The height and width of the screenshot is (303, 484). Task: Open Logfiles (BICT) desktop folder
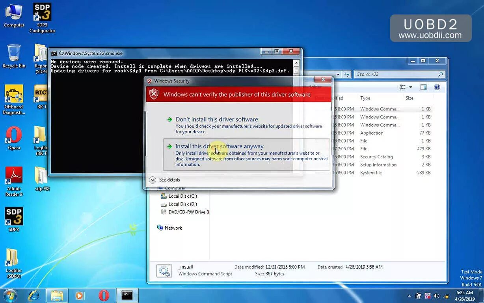pyautogui.click(x=41, y=141)
